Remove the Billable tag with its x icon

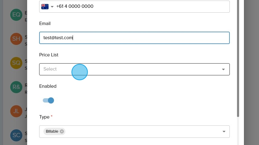click(x=62, y=131)
